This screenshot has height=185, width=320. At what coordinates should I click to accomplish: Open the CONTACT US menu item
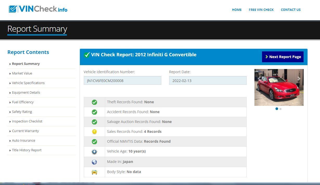(291, 10)
